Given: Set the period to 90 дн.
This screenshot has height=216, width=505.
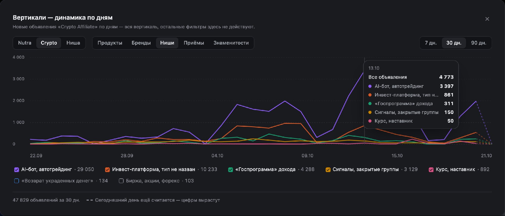Looking at the screenshot, I should point(479,43).
